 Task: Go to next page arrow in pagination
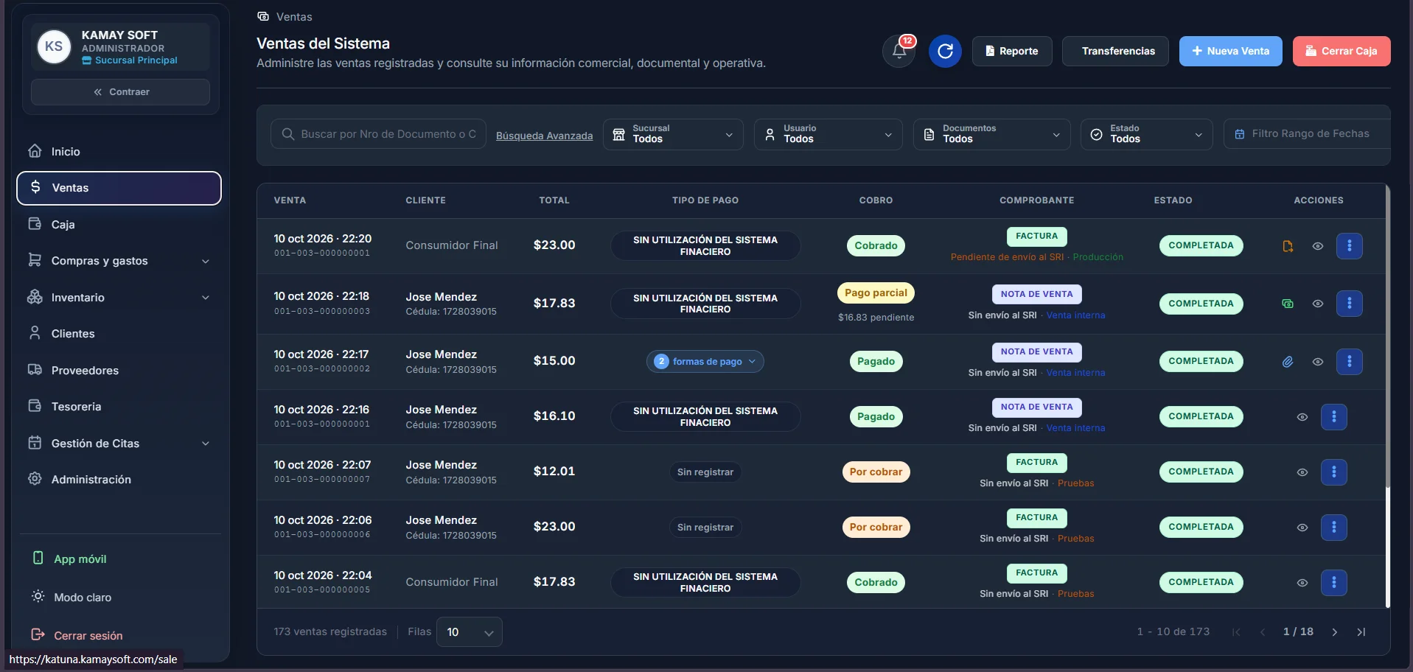tap(1334, 632)
